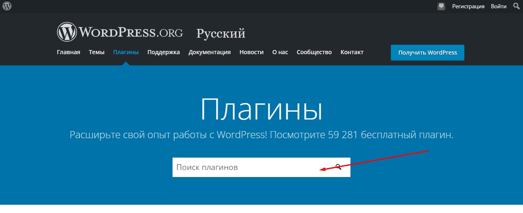Click the admin bar search magnifier
This screenshot has height=213, width=523.
[x=516, y=6]
